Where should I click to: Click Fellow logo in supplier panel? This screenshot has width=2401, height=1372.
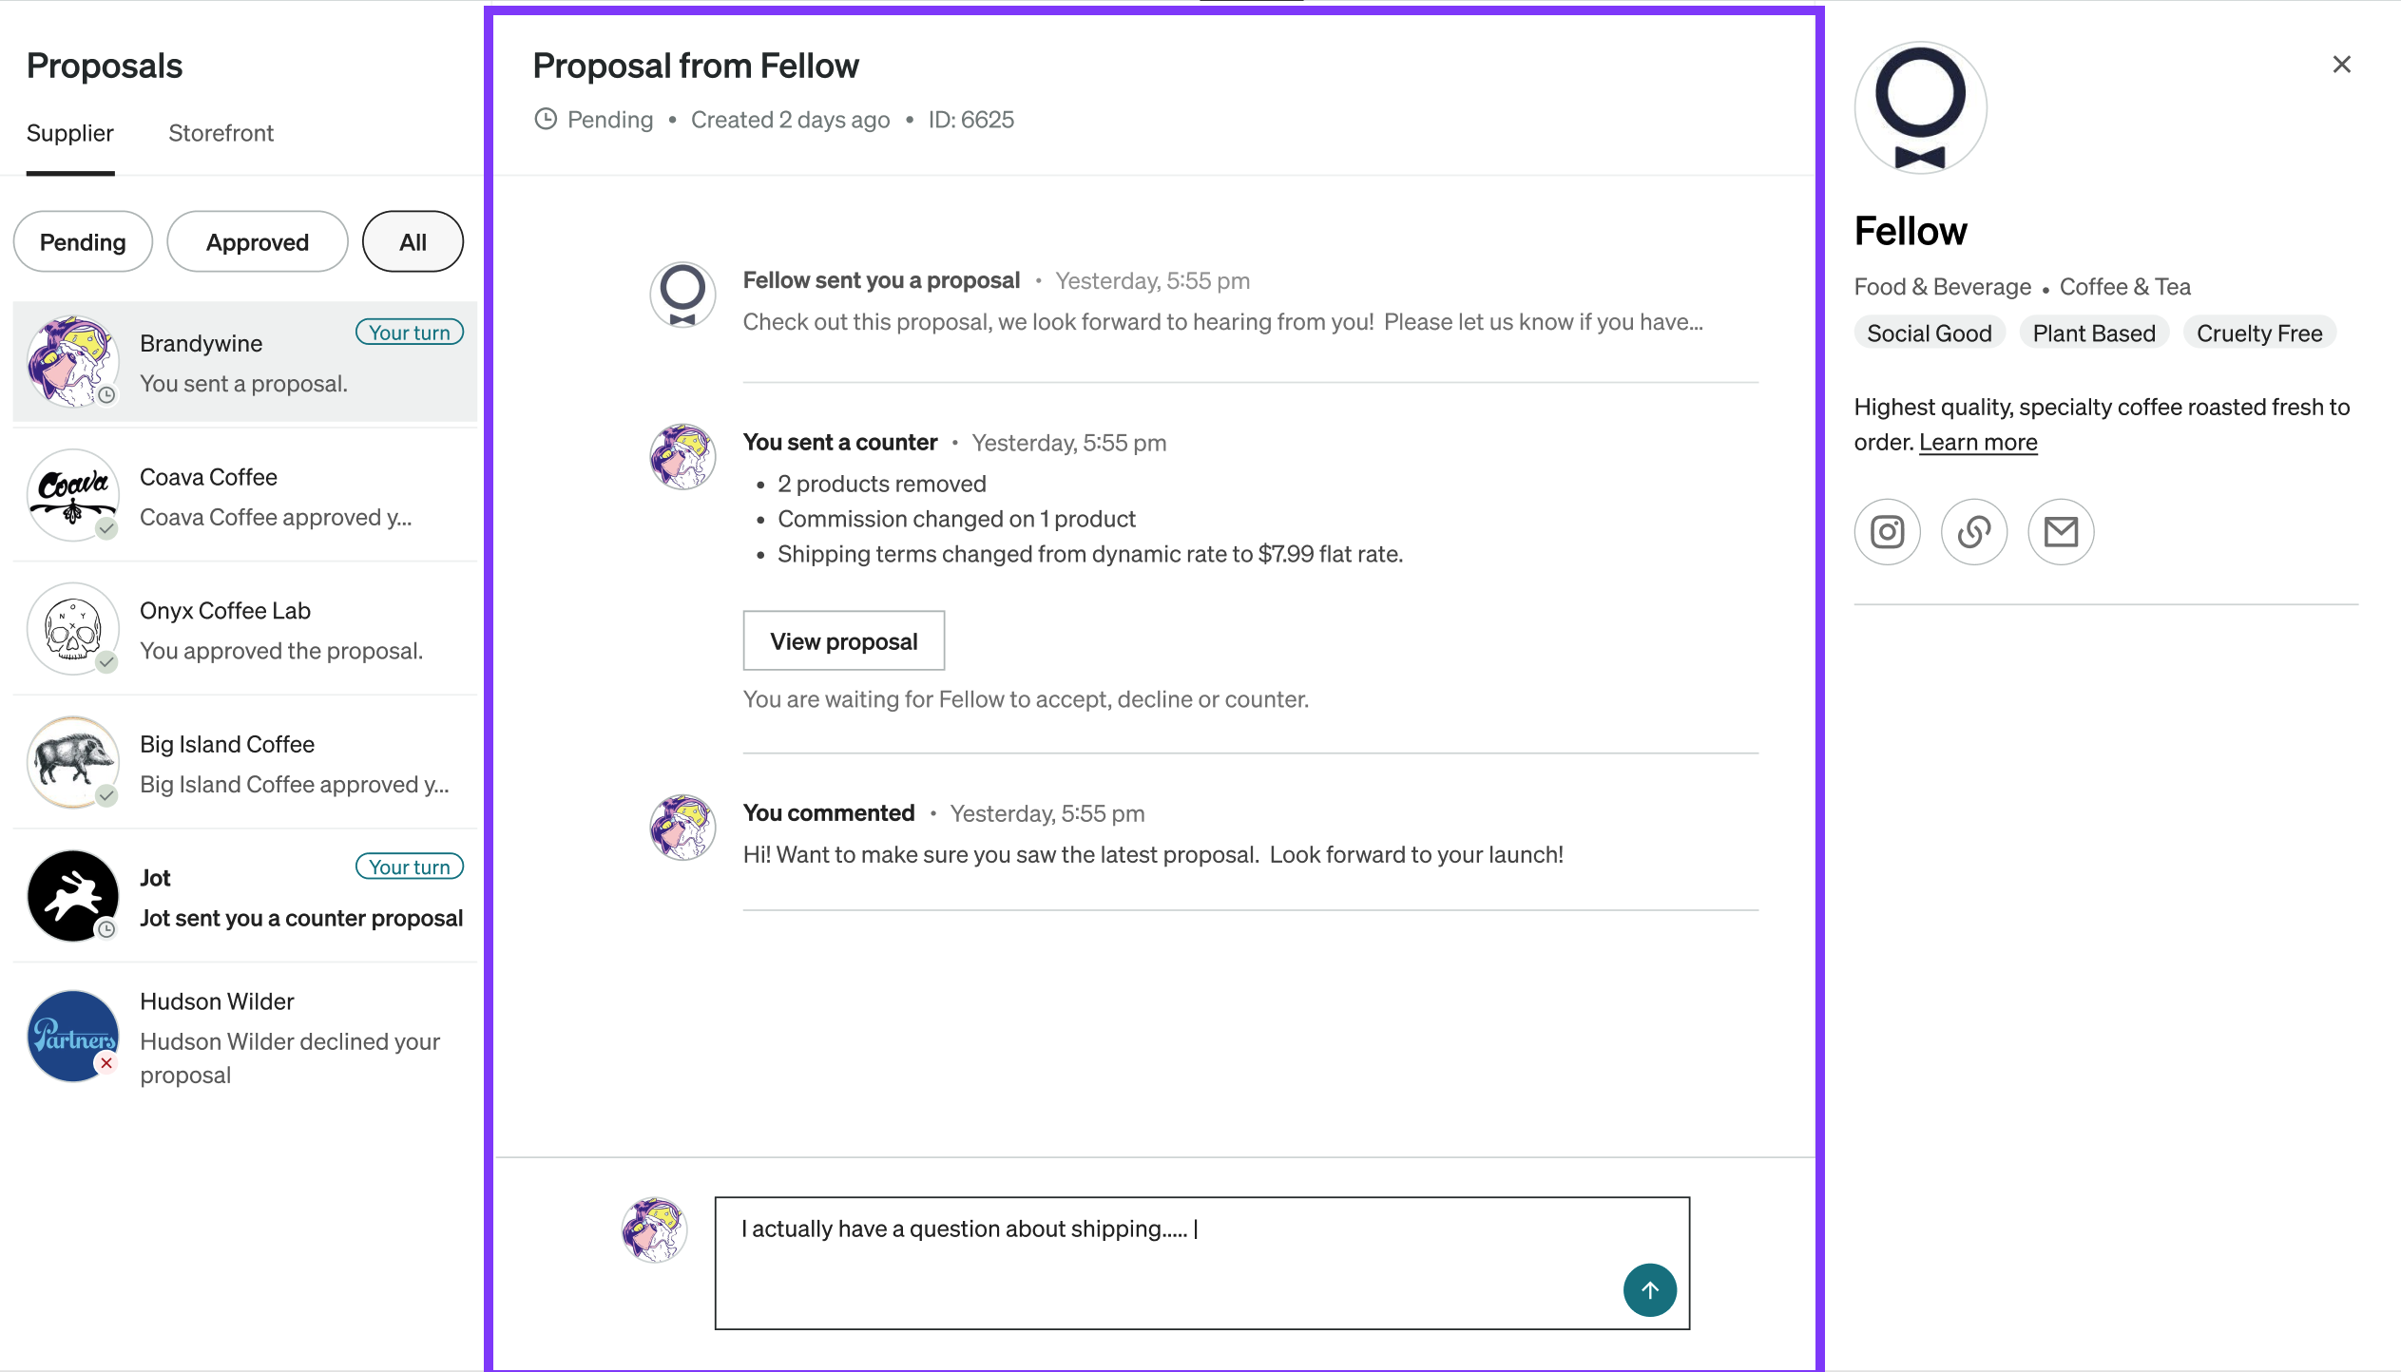tap(1920, 107)
